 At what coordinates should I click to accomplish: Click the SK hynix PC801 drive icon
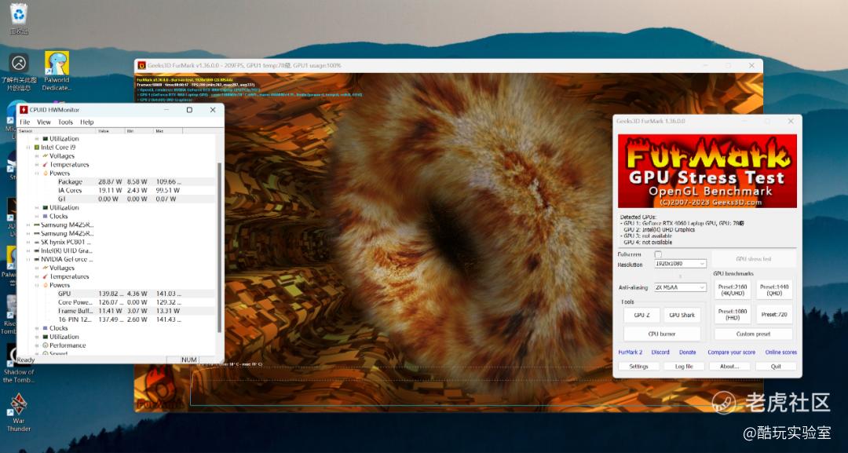tap(37, 242)
